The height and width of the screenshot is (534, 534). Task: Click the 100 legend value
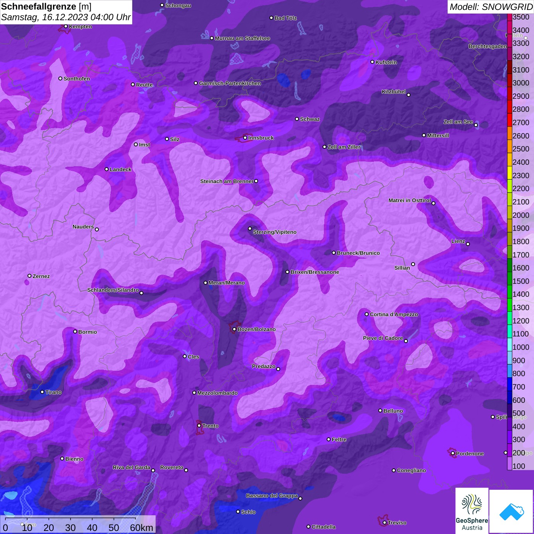(x=519, y=466)
